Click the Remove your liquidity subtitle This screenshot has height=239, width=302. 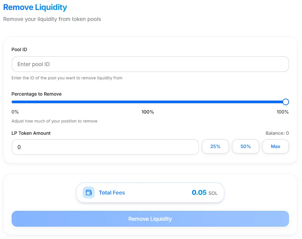(x=51, y=19)
